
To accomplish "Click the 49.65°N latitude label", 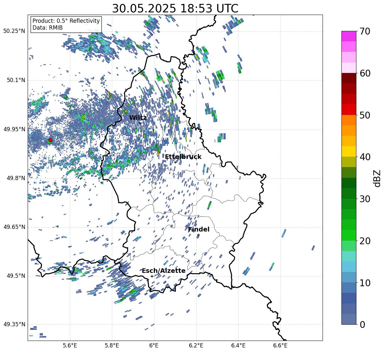I will pos(14,227).
